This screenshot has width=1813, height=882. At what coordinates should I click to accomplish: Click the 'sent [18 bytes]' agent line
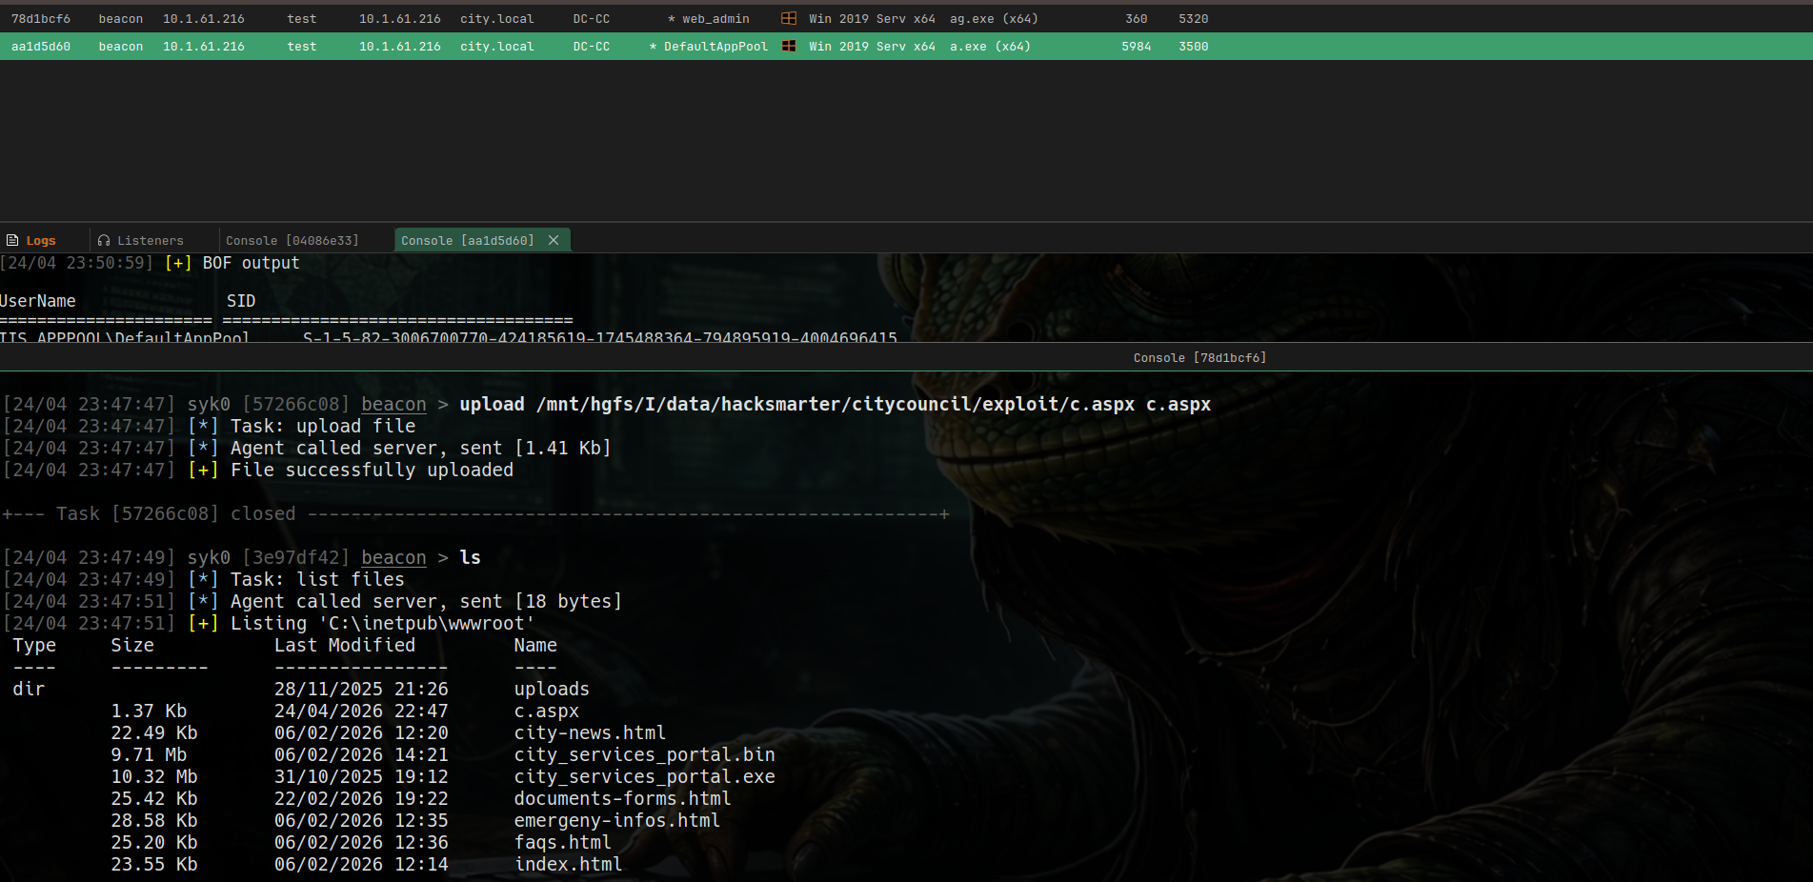point(426,601)
